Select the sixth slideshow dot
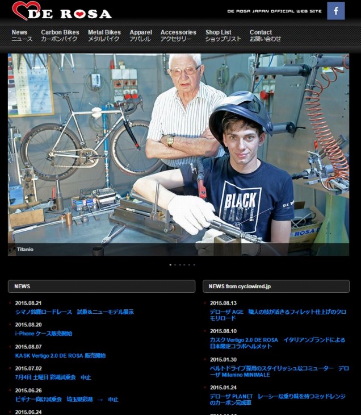361x415 pixels. (194, 265)
